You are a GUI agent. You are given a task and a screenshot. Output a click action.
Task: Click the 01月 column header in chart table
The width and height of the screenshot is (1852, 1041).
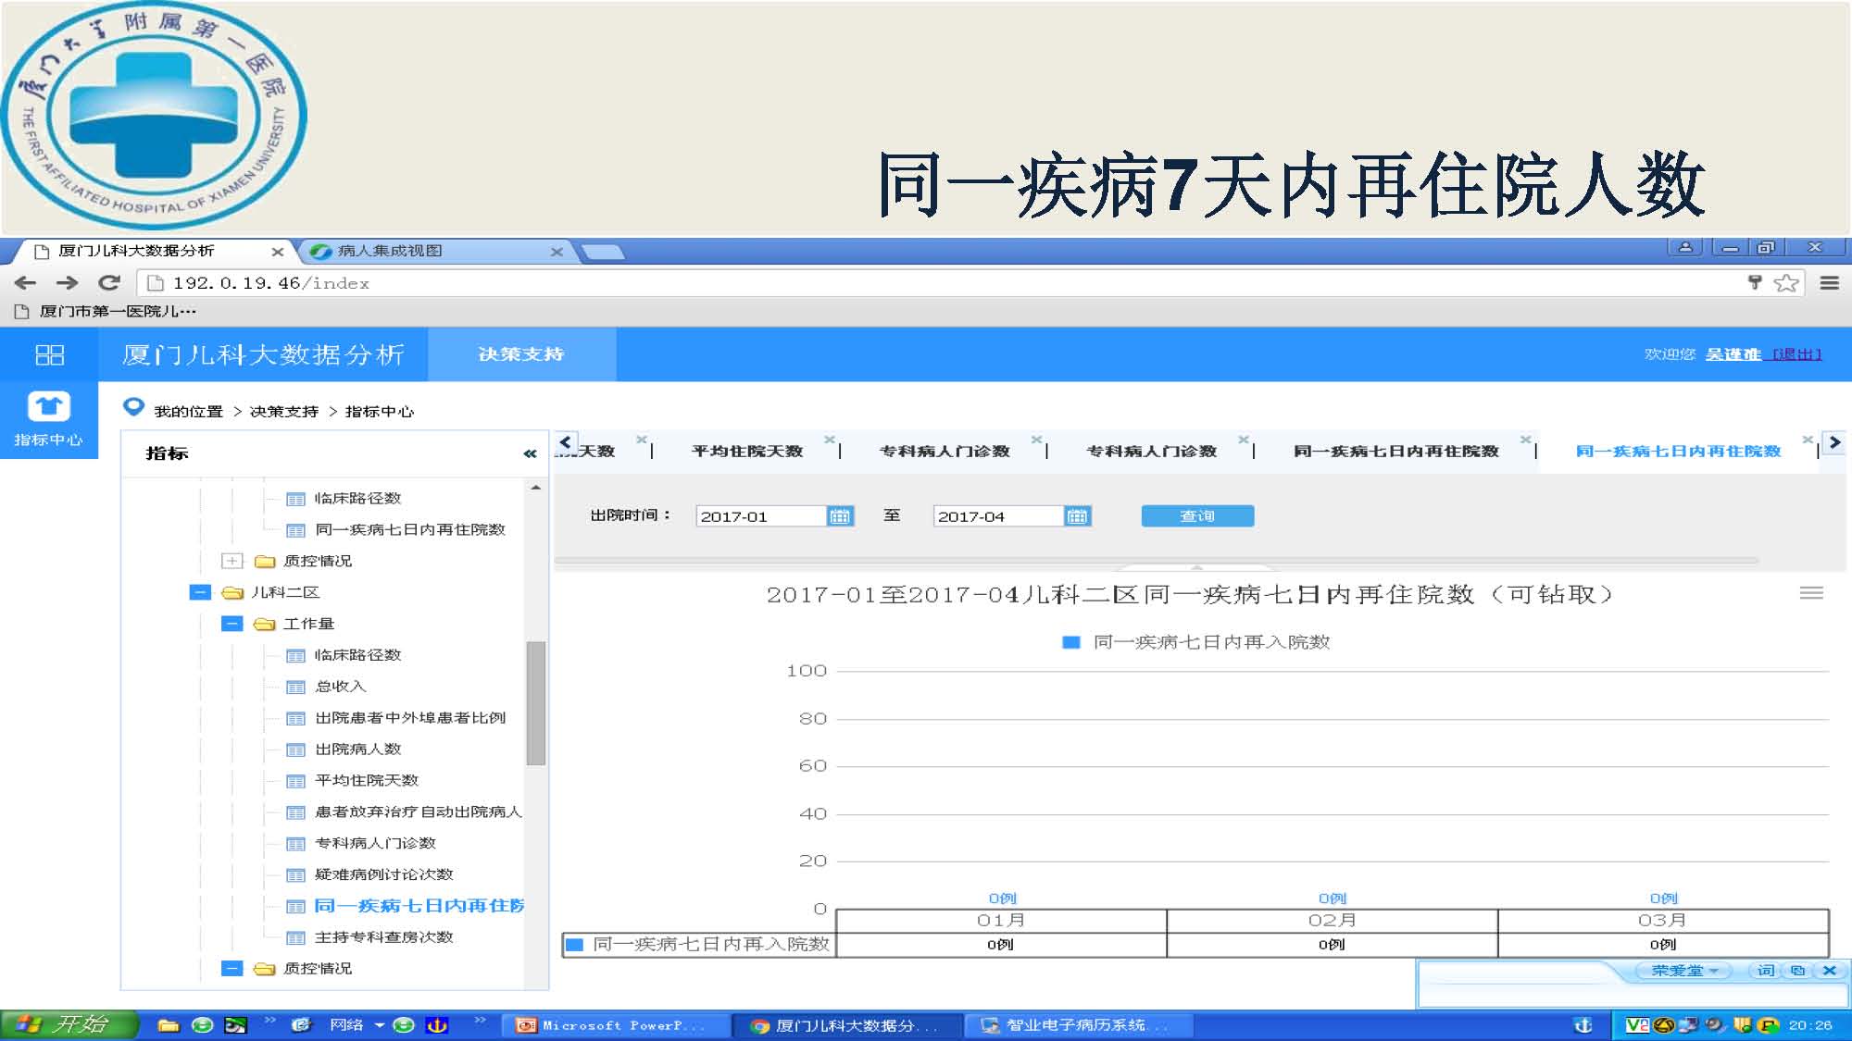[x=1001, y=921]
